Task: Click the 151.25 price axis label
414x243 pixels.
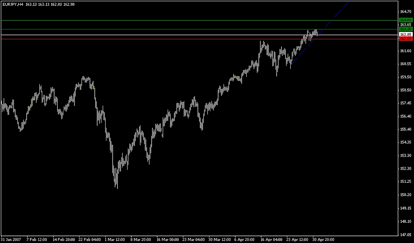Action: click(x=406, y=182)
